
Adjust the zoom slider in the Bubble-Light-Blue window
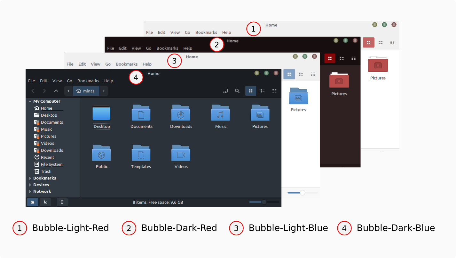point(303,192)
